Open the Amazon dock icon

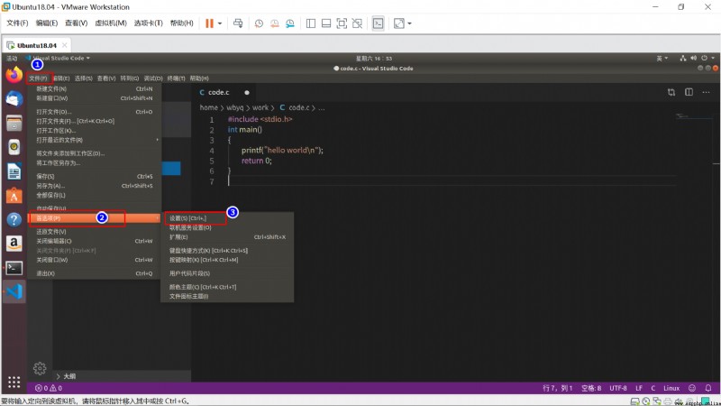[14, 244]
